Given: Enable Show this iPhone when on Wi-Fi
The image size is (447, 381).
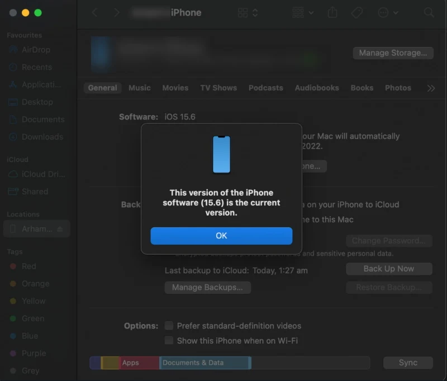Looking at the screenshot, I should pos(169,340).
